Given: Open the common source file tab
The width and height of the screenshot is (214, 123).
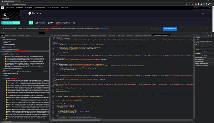Looking at the screenshot, I should point(129,35).
